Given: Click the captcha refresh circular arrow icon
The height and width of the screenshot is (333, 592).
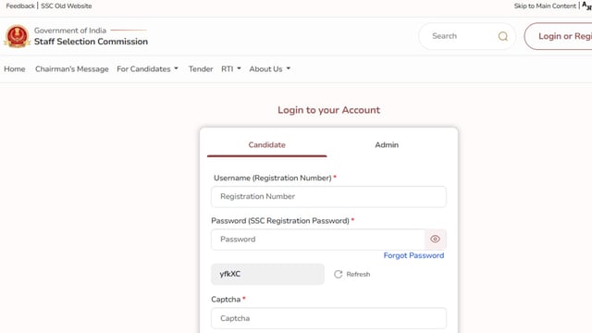Looking at the screenshot, I should pyautogui.click(x=338, y=274).
